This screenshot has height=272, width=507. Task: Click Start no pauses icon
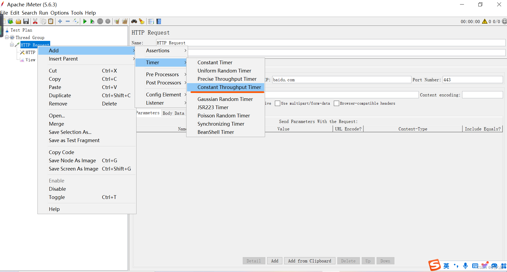tap(92, 21)
